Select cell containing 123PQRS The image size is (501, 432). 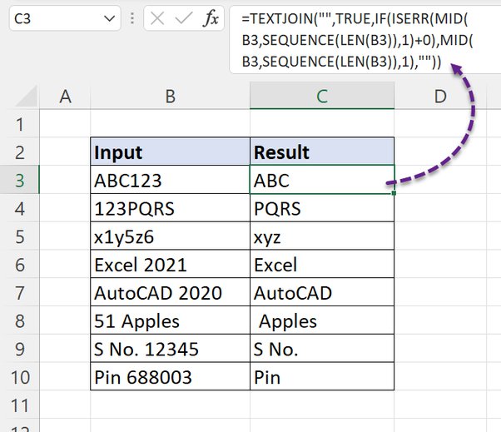pyautogui.click(x=171, y=208)
